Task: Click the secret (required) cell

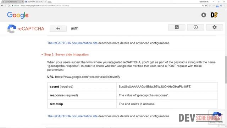Action: tap(82, 87)
